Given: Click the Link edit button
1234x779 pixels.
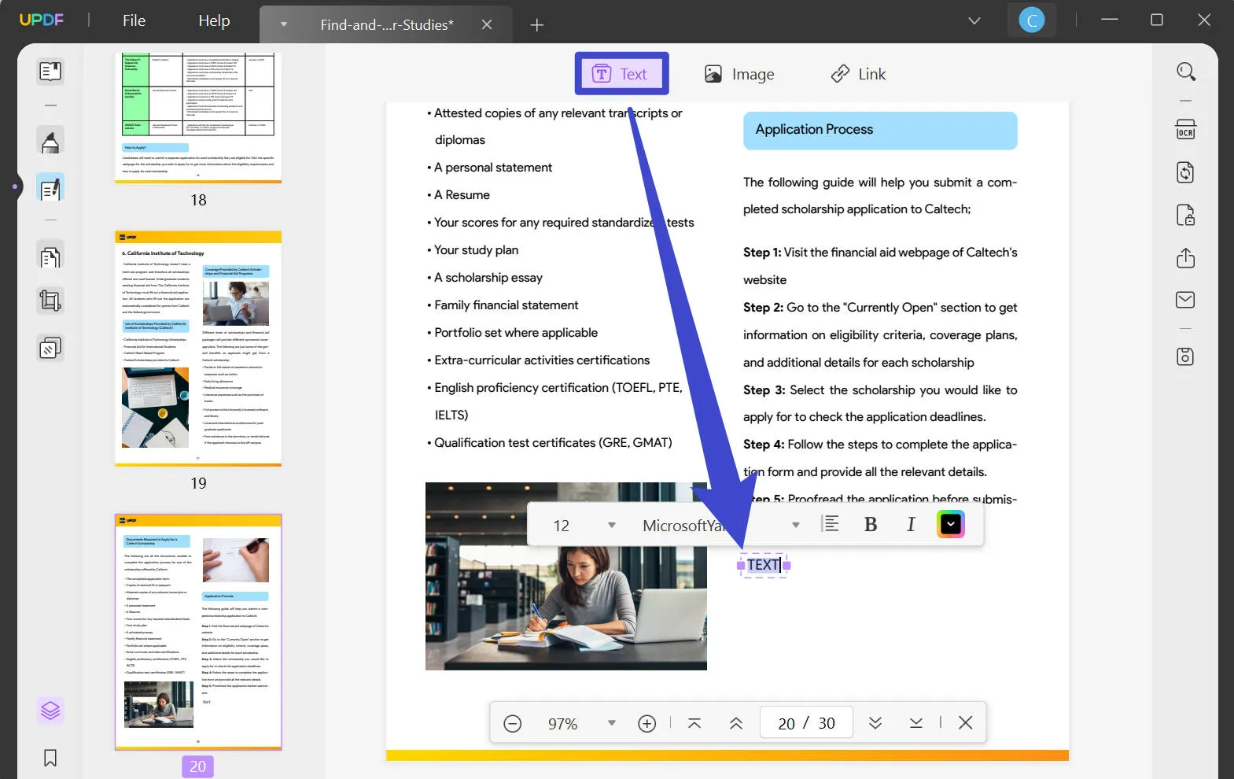Looking at the screenshot, I should click(x=858, y=74).
